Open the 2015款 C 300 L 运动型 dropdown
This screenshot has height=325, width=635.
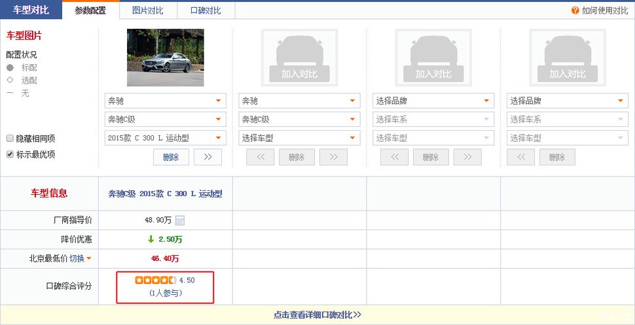pyautogui.click(x=165, y=138)
